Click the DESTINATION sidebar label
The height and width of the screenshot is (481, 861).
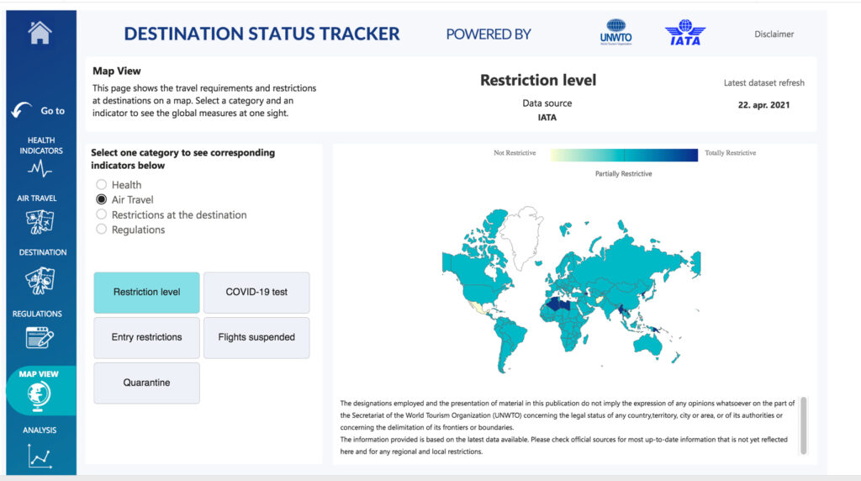(x=43, y=252)
